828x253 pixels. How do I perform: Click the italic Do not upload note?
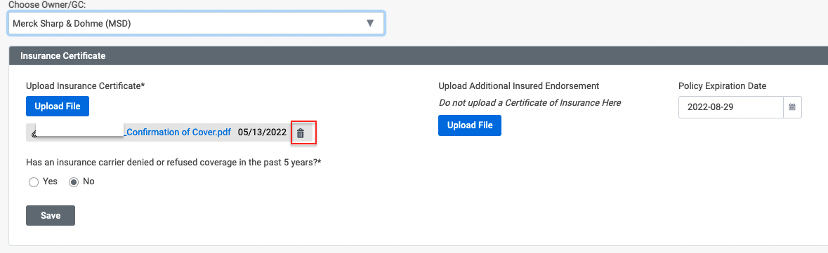pos(530,103)
